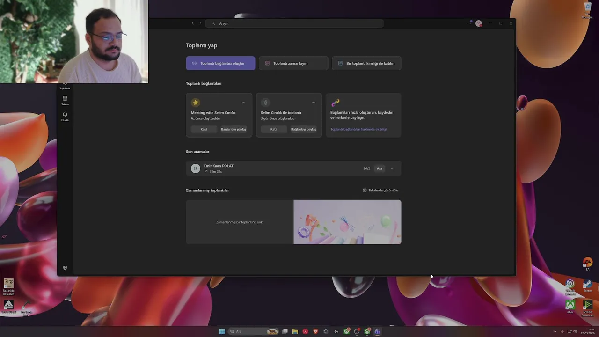Expand the system tray hidden icons chevron

coord(555,331)
